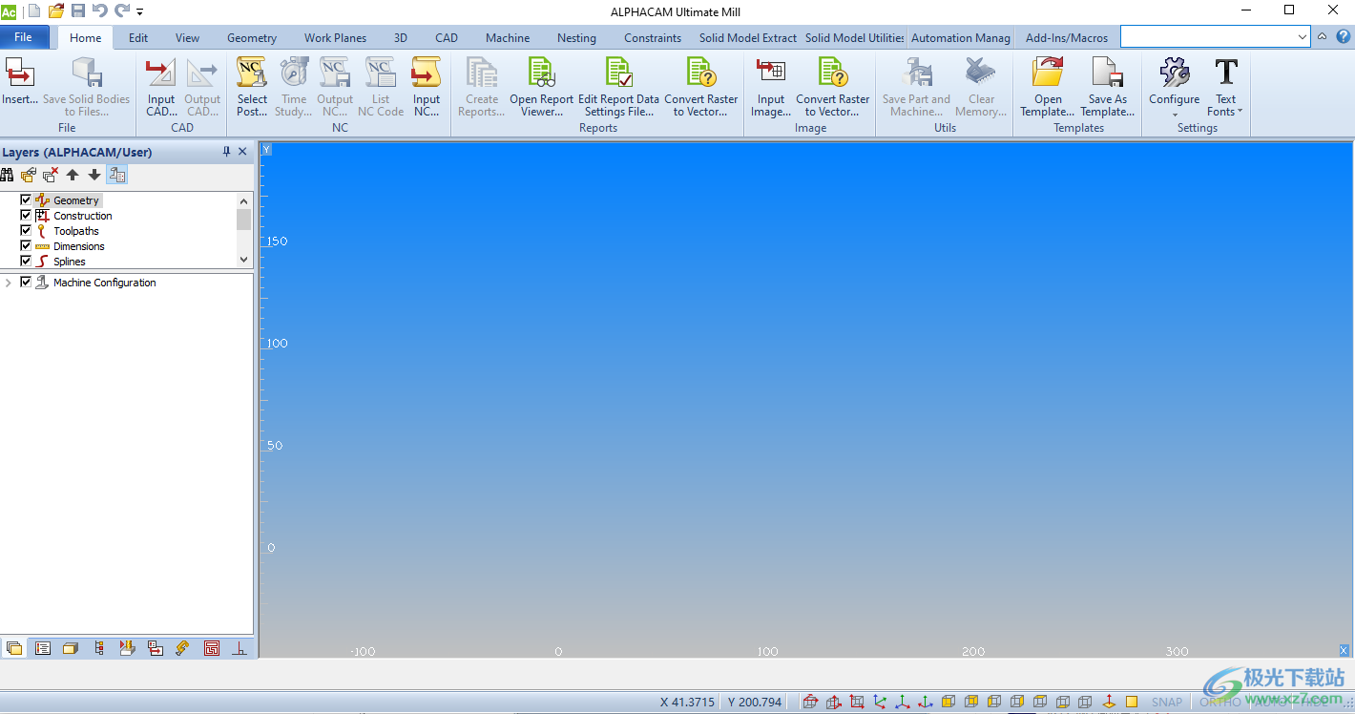The image size is (1355, 714).
Task: Move layer up with the up arrow
Action: (x=73, y=175)
